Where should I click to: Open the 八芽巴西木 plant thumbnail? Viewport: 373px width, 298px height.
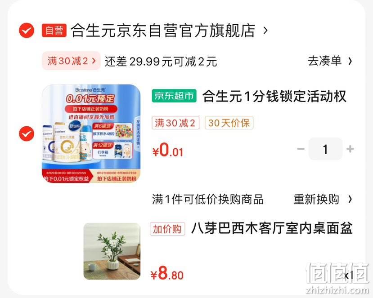click(x=112, y=251)
